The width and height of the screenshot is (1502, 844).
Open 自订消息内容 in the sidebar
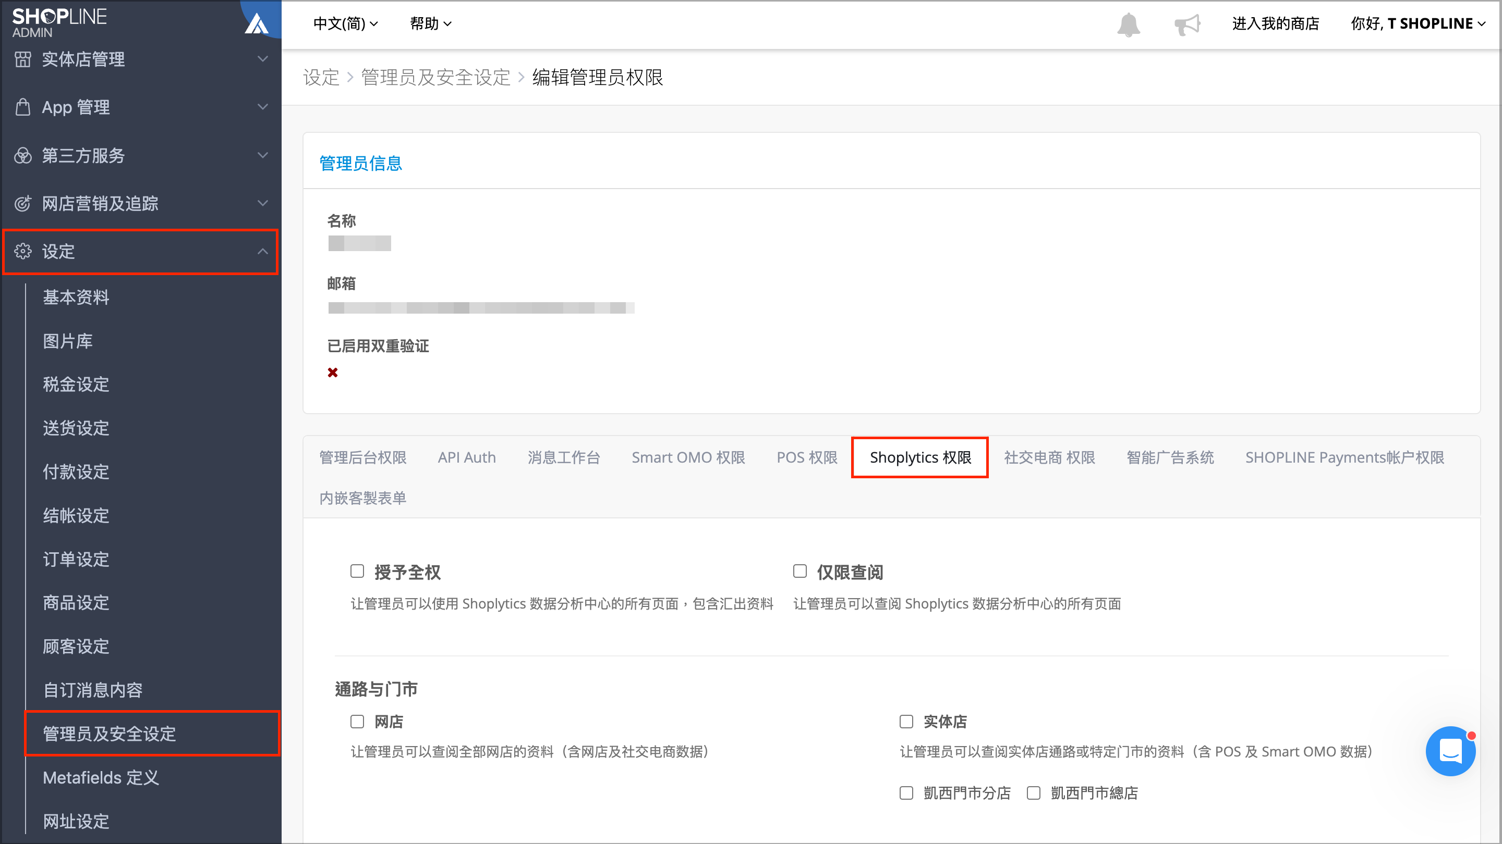93,690
